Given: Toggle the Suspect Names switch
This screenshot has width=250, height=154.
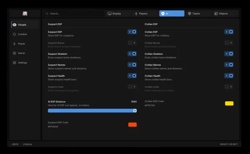Looking at the screenshot, I should [x=132, y=65].
